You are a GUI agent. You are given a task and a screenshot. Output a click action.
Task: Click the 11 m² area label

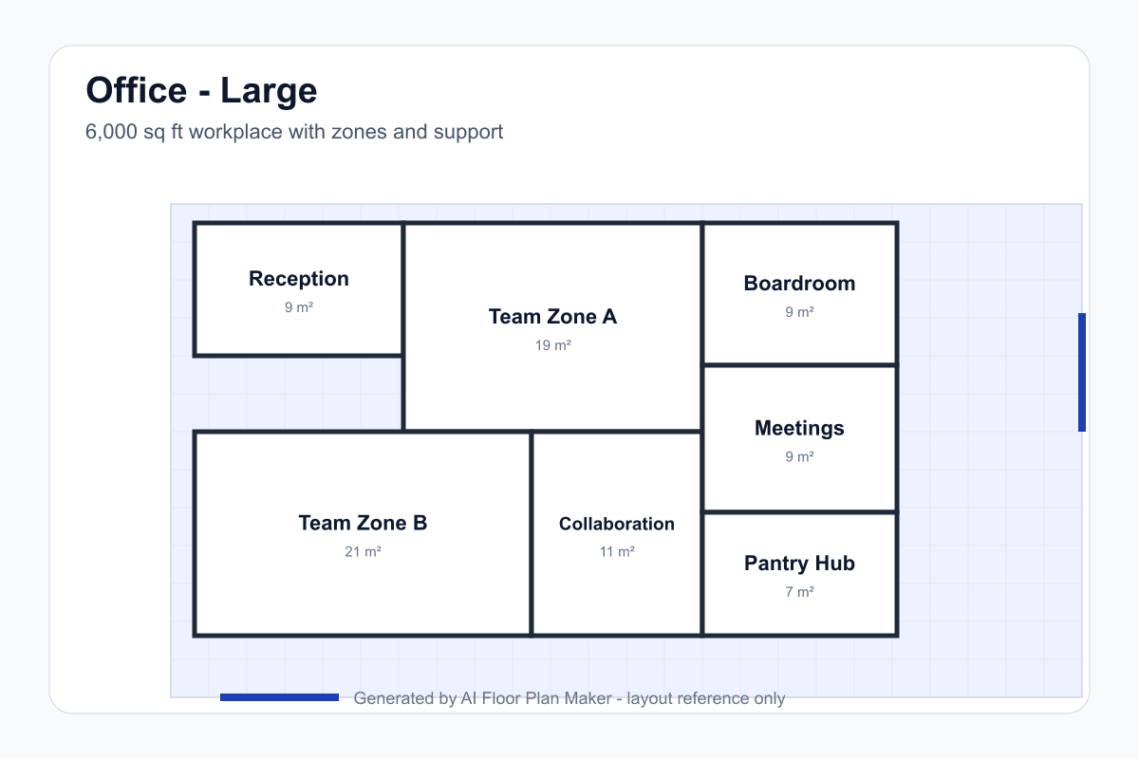pyautogui.click(x=617, y=551)
